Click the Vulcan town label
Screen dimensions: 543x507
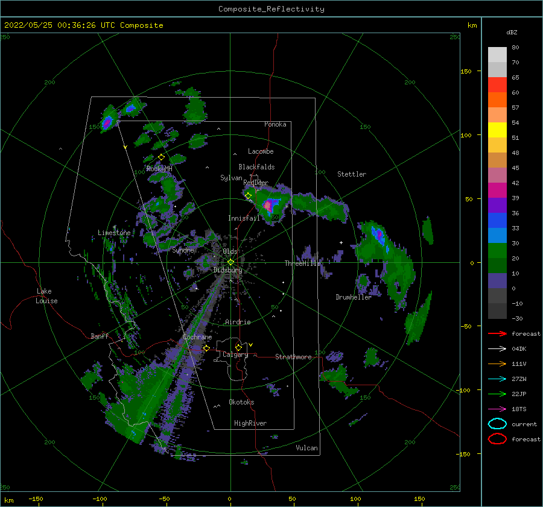pos(307,448)
